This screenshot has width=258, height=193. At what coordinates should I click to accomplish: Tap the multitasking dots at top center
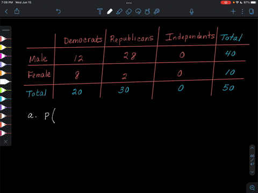(x=129, y=3)
